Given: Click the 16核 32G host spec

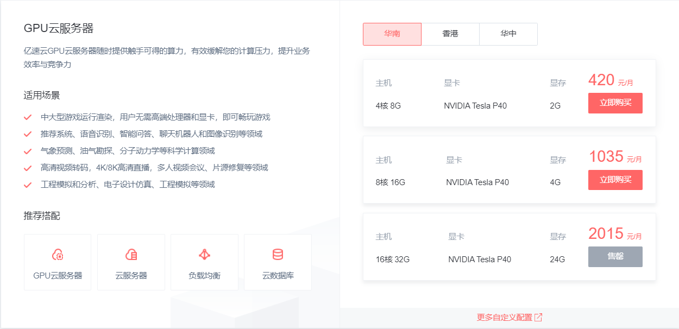Looking at the screenshot, I should (x=393, y=259).
